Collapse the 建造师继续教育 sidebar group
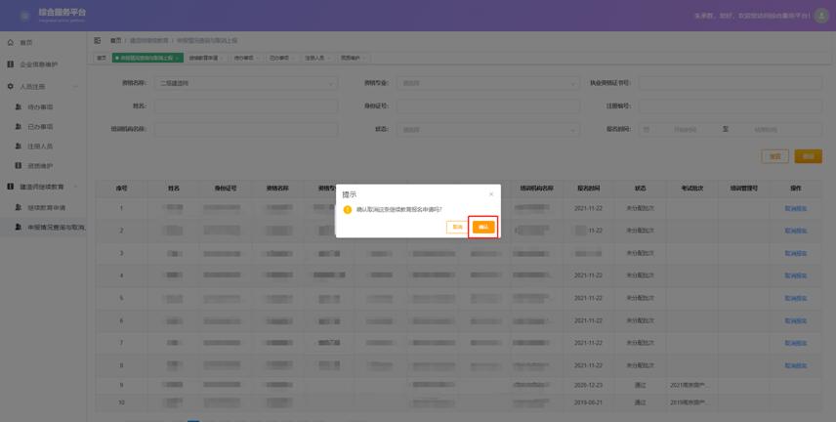 (x=75, y=187)
